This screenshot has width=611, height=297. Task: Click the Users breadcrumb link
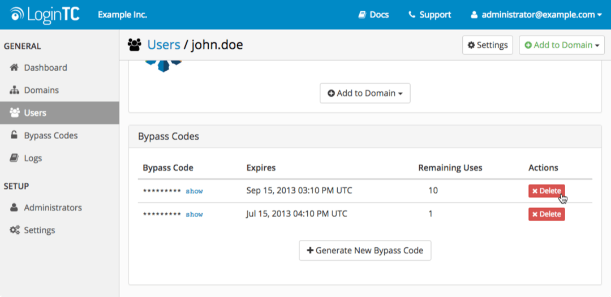(163, 45)
